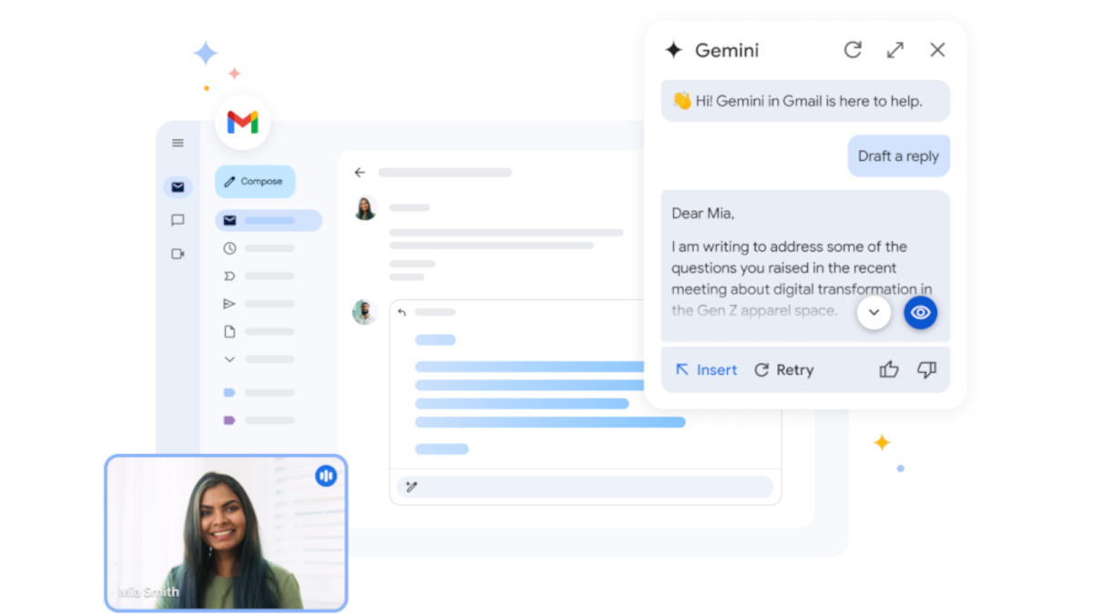Image resolution: width=1093 pixels, height=614 pixels.
Task: Click the Snoozed clock icon
Action: (229, 247)
